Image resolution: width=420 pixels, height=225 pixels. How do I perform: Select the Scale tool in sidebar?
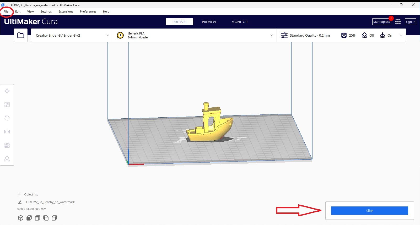7,105
